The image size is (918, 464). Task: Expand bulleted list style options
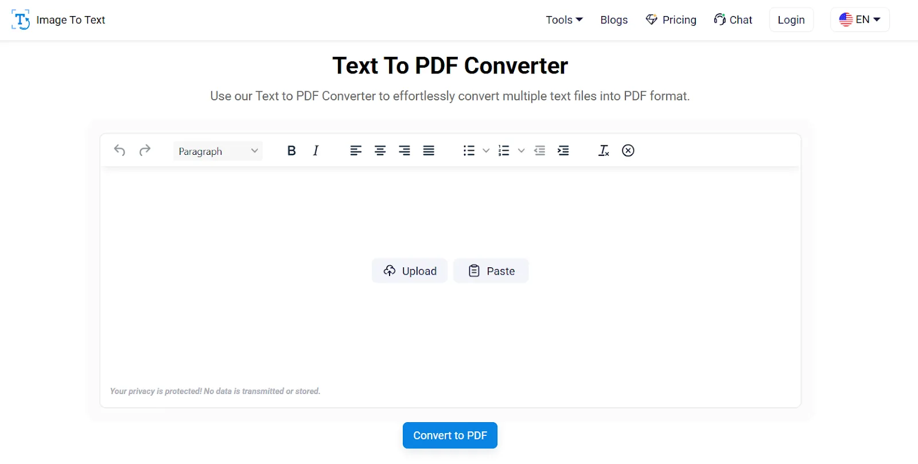click(486, 150)
